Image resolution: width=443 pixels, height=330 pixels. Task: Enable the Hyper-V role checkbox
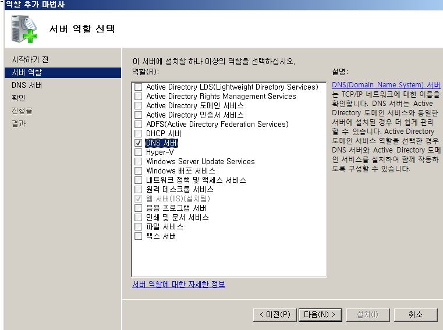pos(138,152)
